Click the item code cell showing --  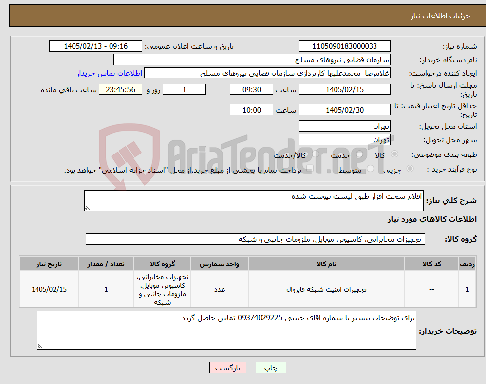431,289
